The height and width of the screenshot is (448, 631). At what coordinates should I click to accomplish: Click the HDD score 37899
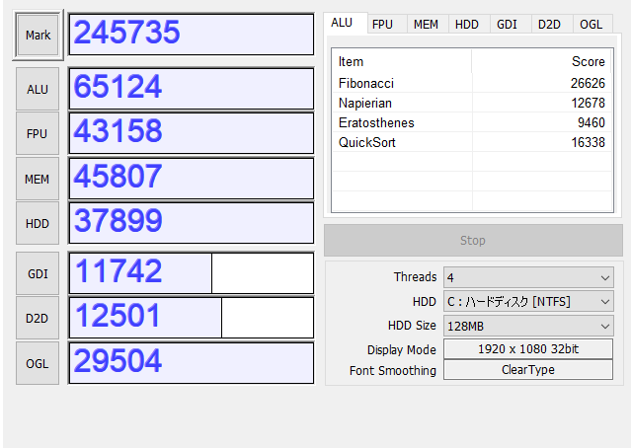pos(192,223)
